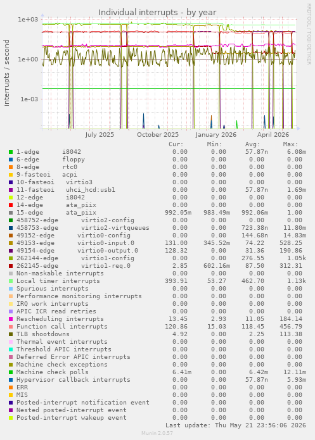Click the Avg: column header

(253, 144)
